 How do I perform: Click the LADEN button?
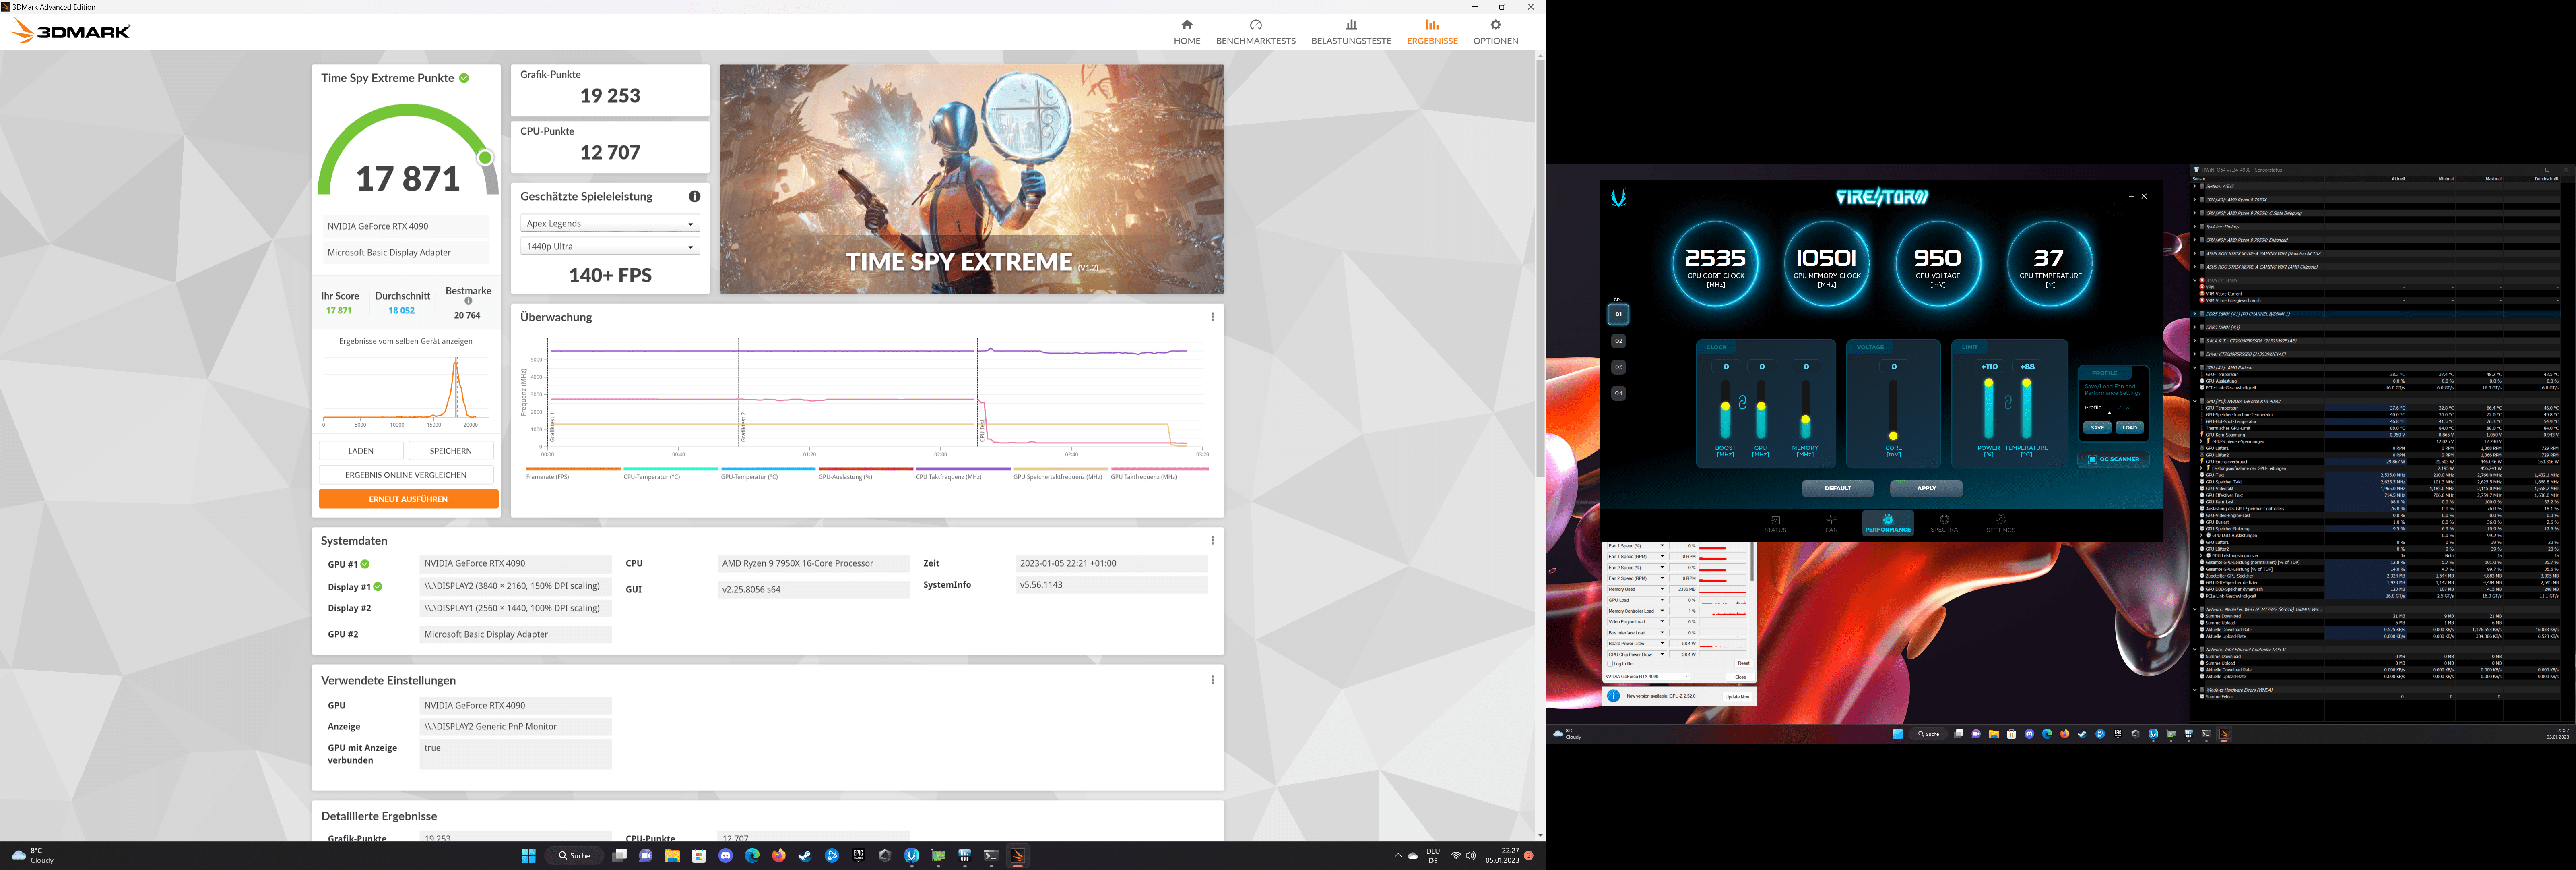(x=361, y=451)
